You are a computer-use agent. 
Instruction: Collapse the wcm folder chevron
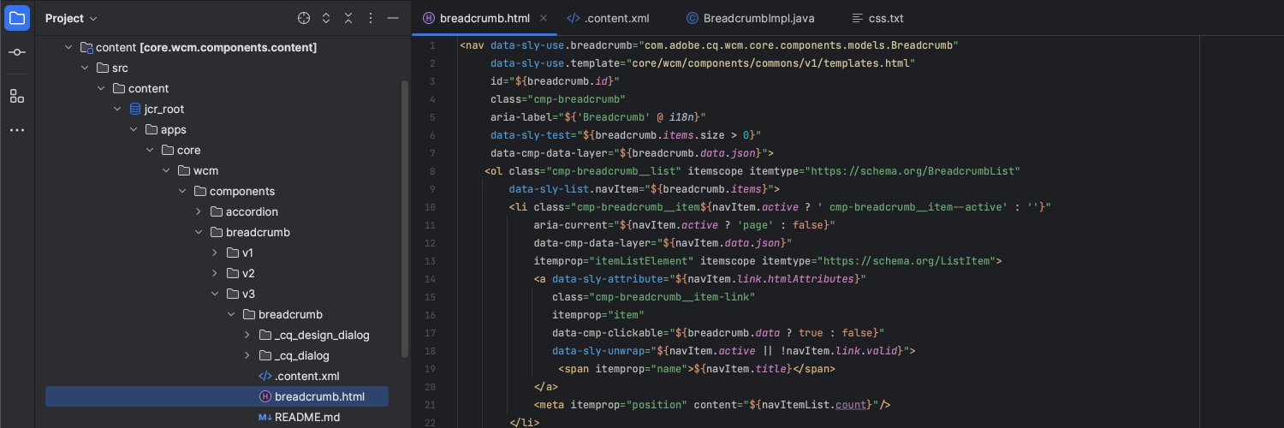point(166,170)
